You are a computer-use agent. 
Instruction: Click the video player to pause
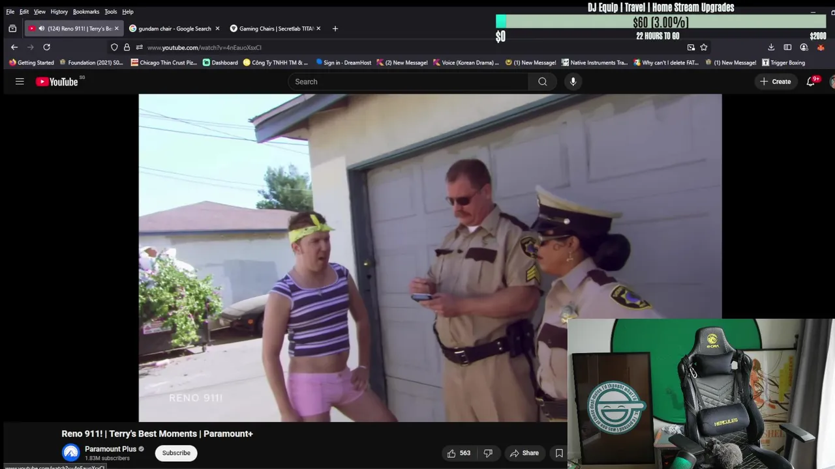point(430,258)
